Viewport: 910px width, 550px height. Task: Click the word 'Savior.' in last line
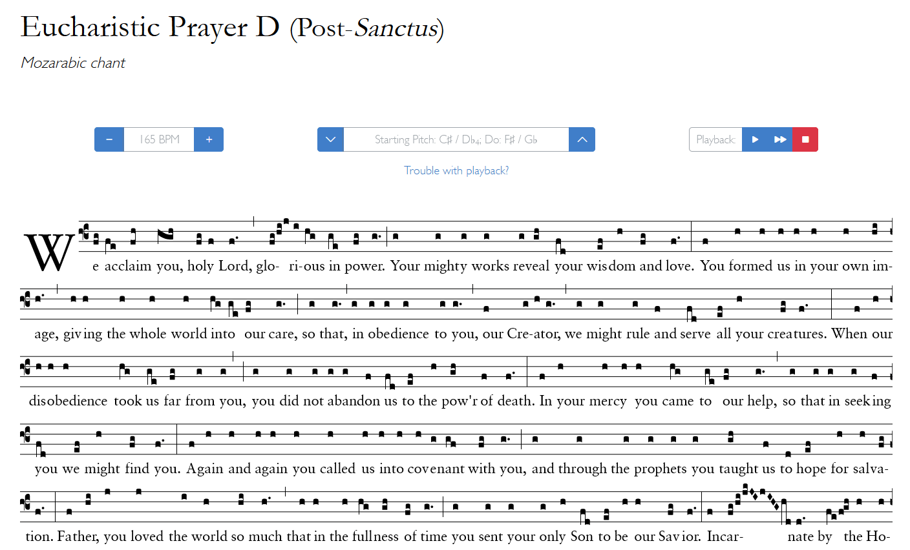[x=679, y=536]
